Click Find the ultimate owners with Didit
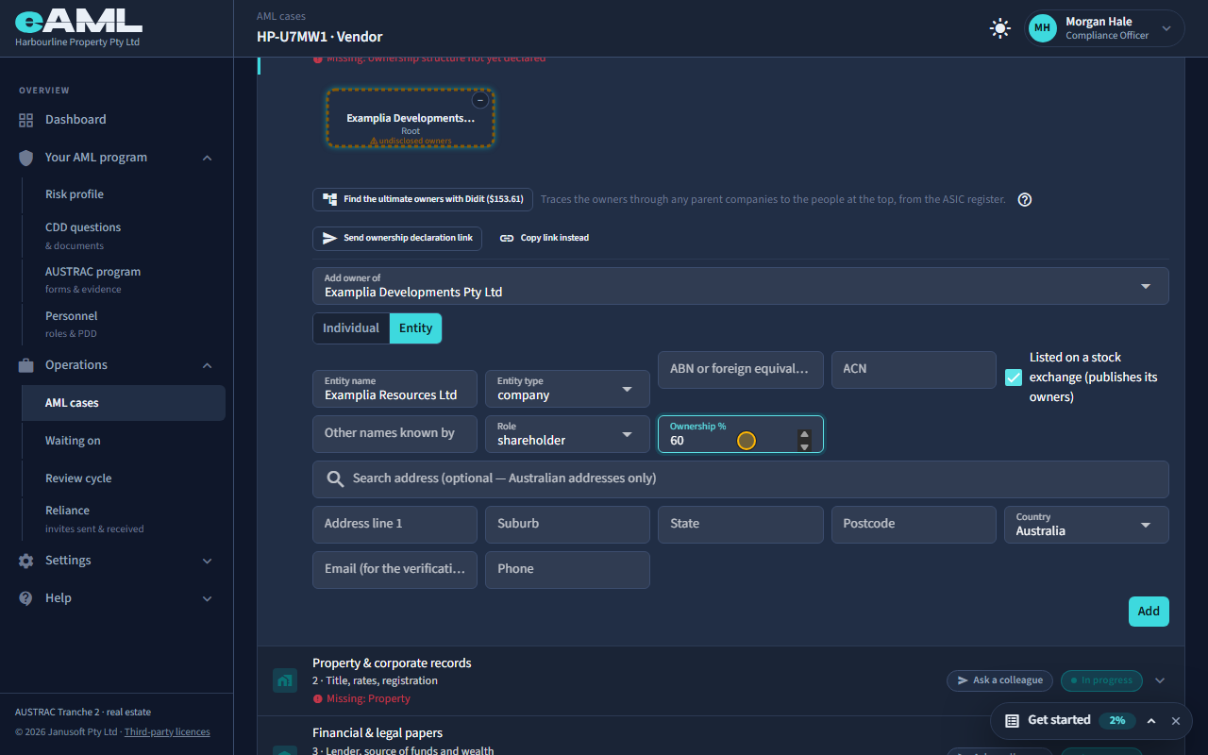This screenshot has width=1208, height=755. [423, 200]
